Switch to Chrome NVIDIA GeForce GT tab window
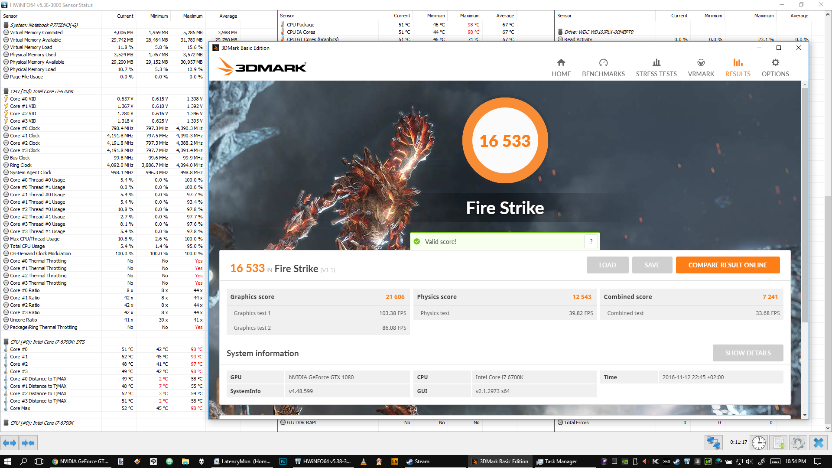This screenshot has width=832, height=468. pos(81,461)
